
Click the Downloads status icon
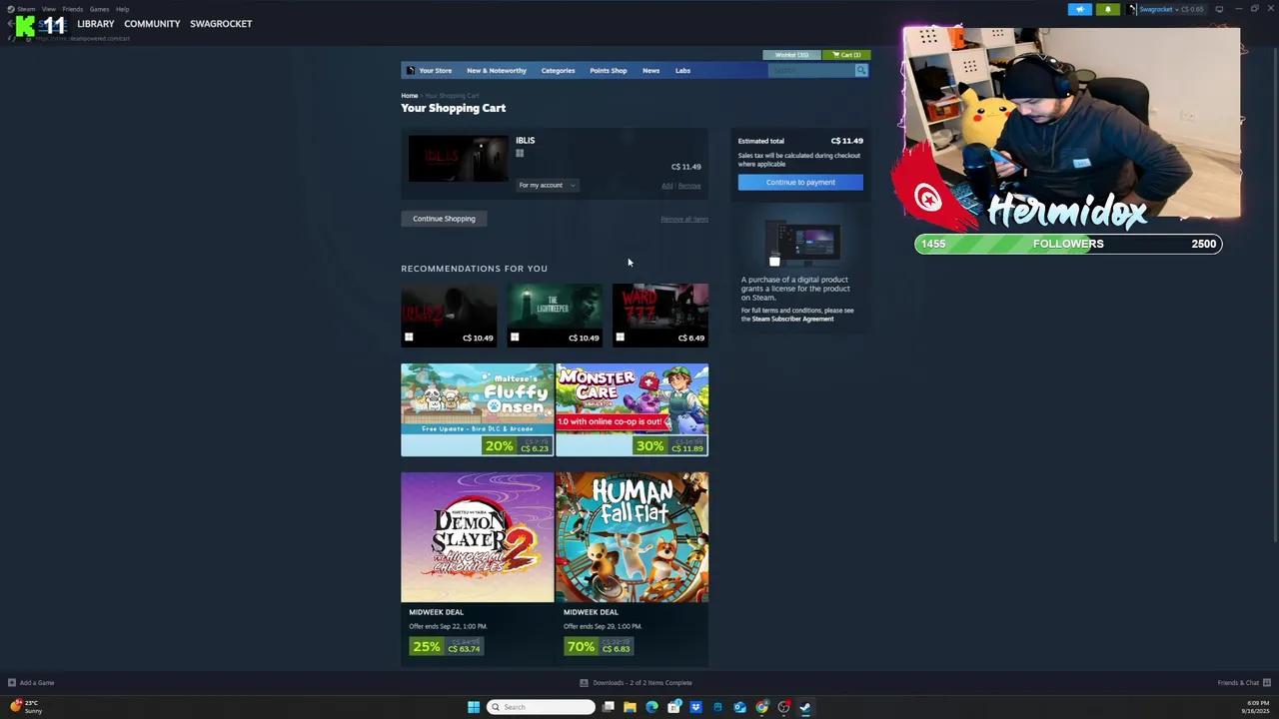pyautogui.click(x=584, y=683)
